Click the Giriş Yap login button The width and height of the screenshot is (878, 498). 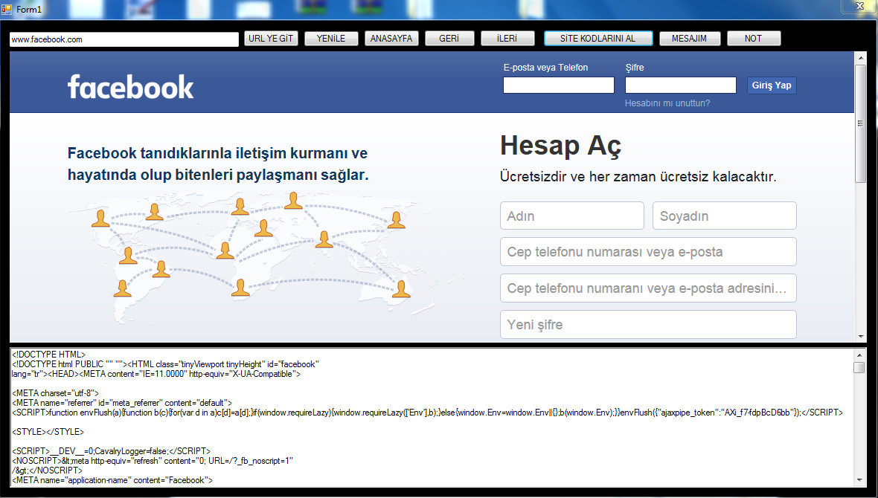point(772,85)
